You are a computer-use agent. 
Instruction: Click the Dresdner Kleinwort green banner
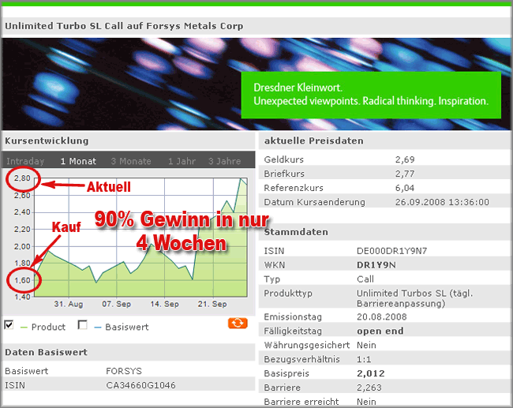371,95
